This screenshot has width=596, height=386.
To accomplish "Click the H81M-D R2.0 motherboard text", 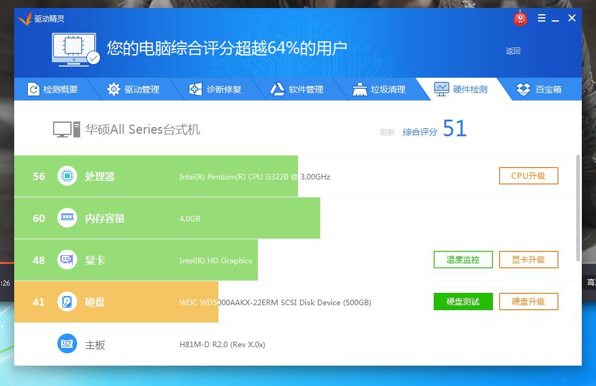I will 222,345.
